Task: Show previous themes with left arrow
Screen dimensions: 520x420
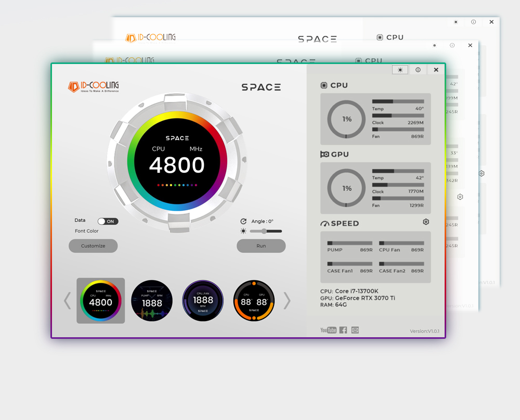Action: [x=67, y=301]
